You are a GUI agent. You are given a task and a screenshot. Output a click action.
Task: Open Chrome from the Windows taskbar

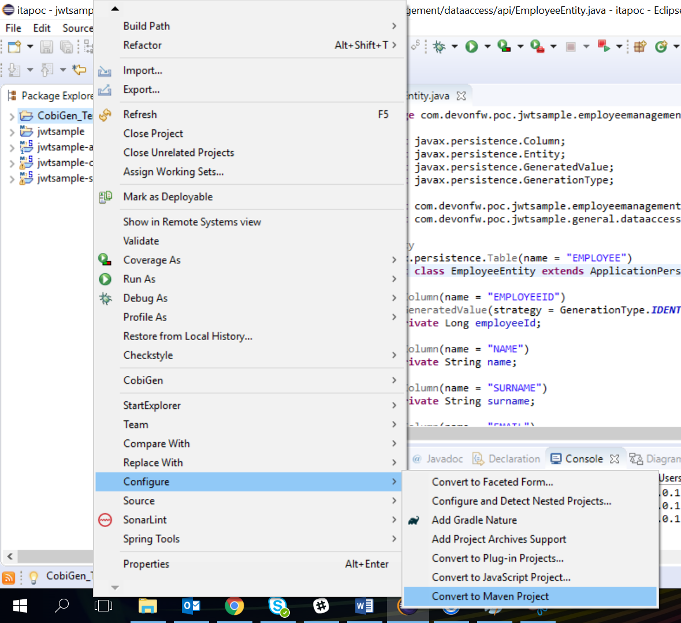click(234, 606)
